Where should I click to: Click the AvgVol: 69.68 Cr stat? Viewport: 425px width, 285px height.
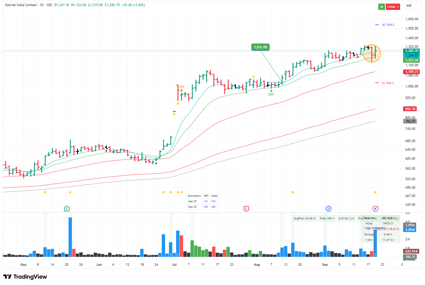[x=304, y=218]
